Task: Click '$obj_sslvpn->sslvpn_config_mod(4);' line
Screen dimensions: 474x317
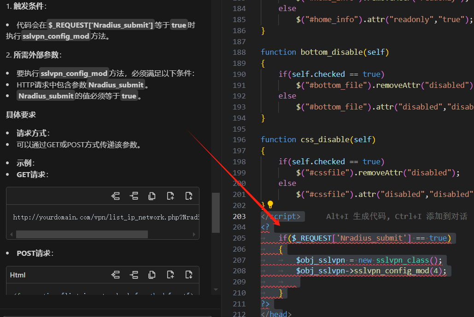Action: pos(371,271)
